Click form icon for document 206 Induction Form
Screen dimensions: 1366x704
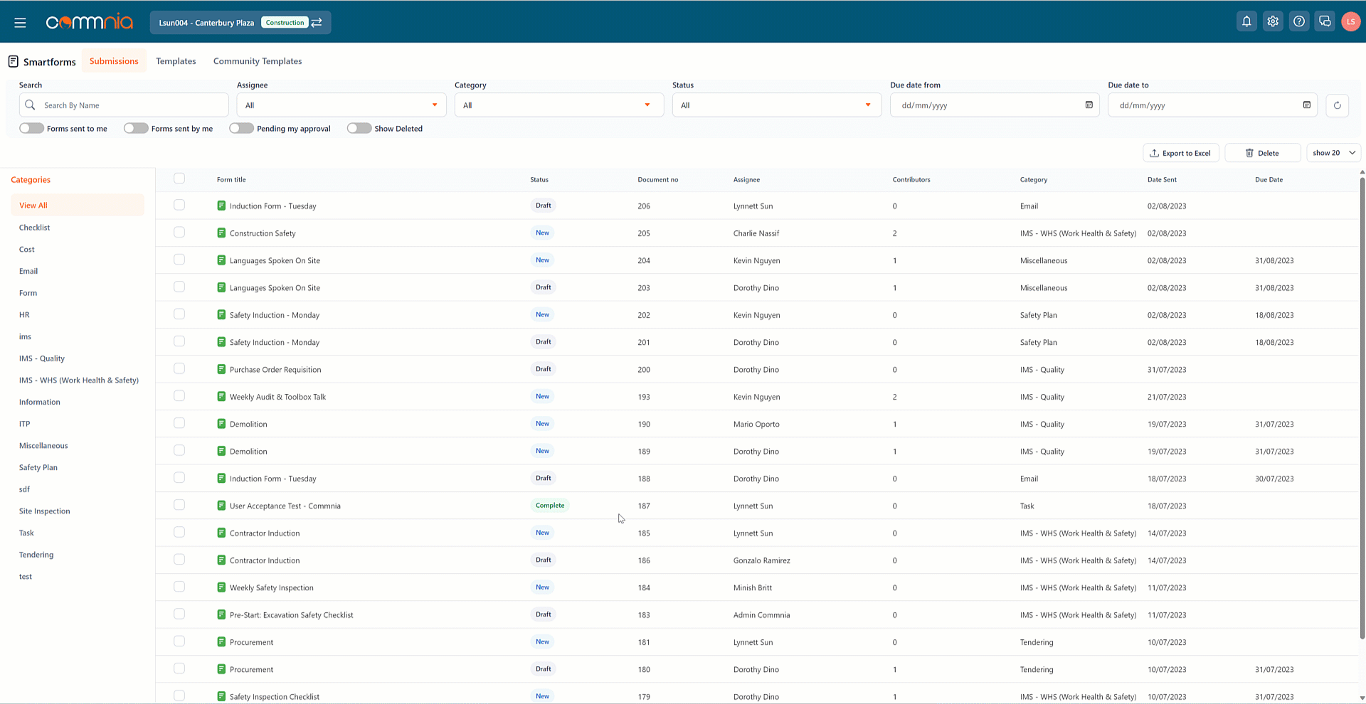pyautogui.click(x=221, y=206)
